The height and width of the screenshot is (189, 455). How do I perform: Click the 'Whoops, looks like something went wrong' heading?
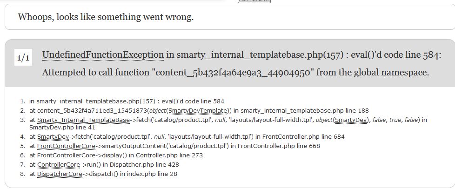pyautogui.click(x=106, y=17)
